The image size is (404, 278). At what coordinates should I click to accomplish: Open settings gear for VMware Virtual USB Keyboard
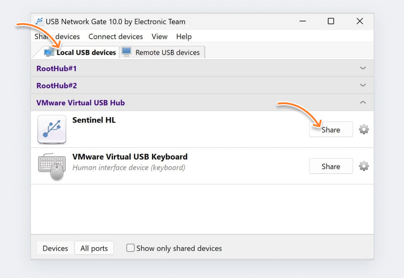pos(363,166)
